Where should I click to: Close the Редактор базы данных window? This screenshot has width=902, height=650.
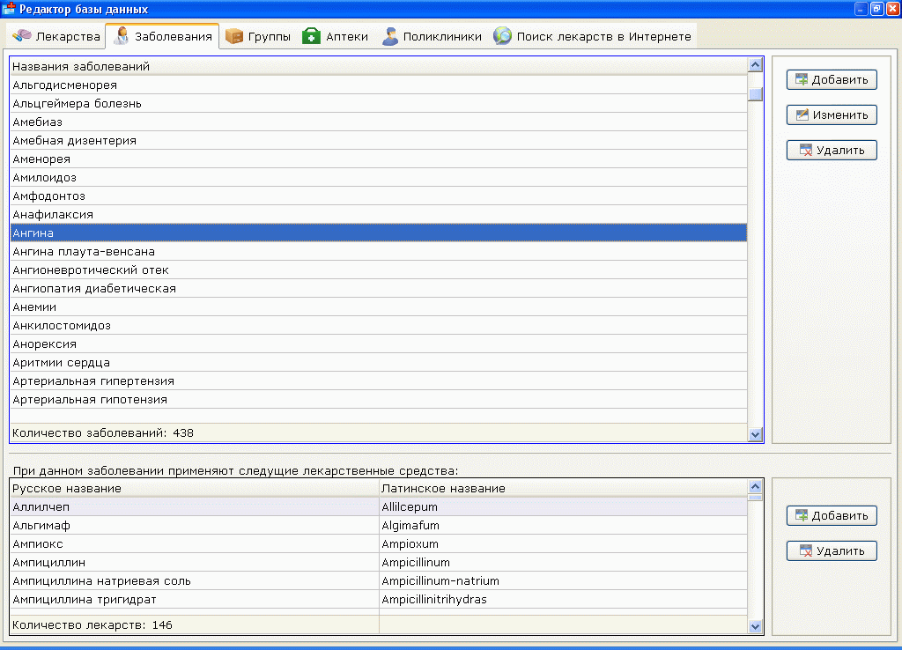(893, 9)
